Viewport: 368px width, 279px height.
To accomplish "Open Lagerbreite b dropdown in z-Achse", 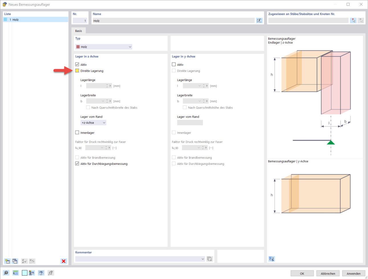I will point(103,101).
